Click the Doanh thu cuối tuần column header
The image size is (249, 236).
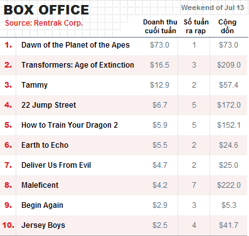(160, 26)
